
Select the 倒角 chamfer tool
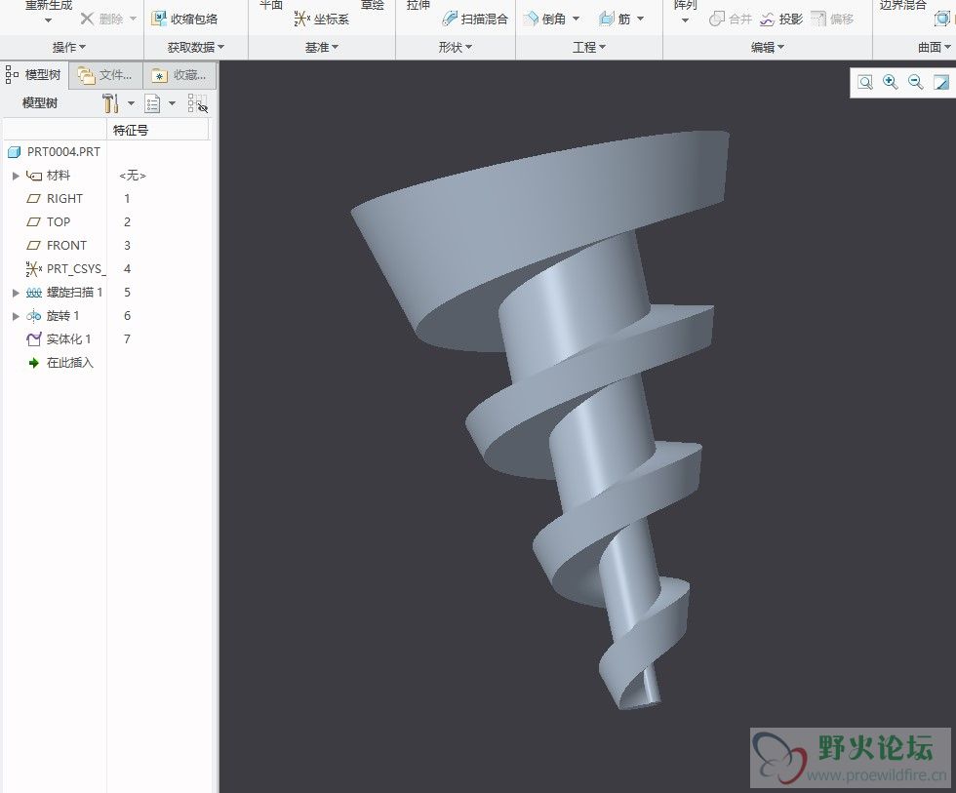[x=545, y=19]
